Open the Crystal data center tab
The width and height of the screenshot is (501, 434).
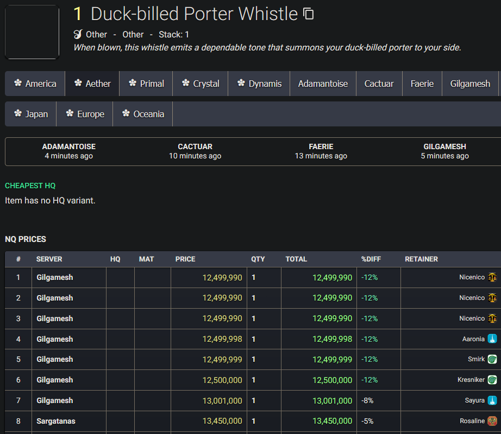(201, 84)
